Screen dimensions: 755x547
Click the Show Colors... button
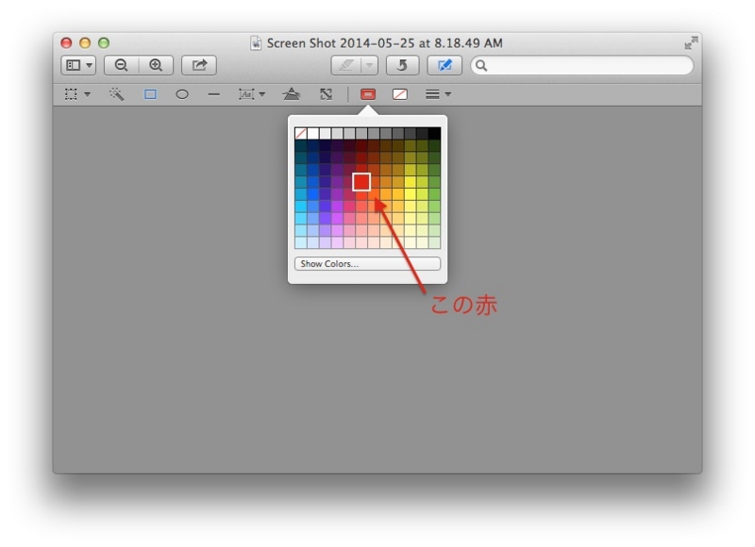click(x=367, y=264)
